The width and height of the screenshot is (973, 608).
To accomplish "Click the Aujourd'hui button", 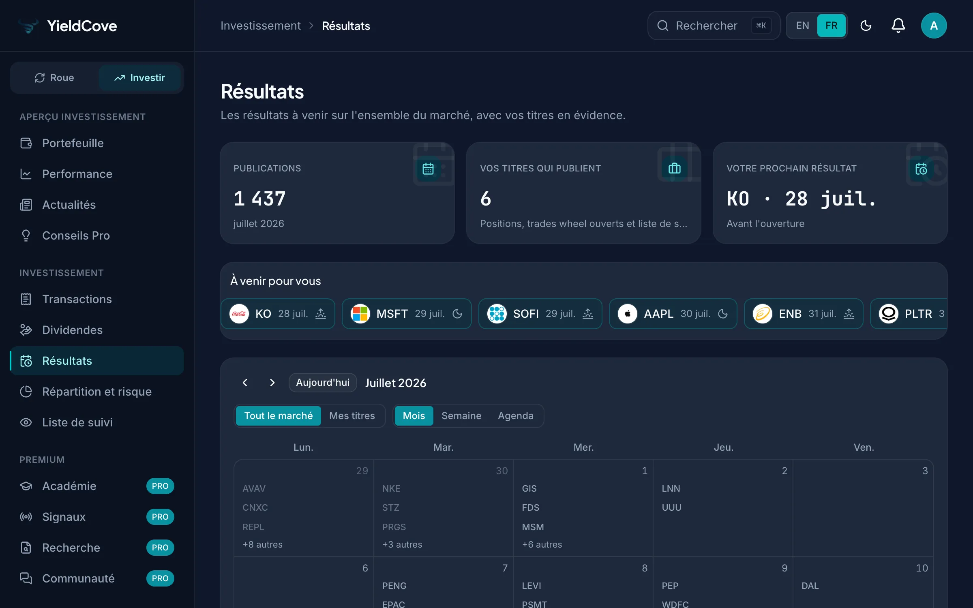I will [323, 383].
